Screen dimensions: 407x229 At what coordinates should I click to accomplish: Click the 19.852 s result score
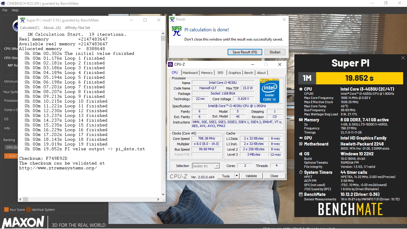tap(359, 78)
